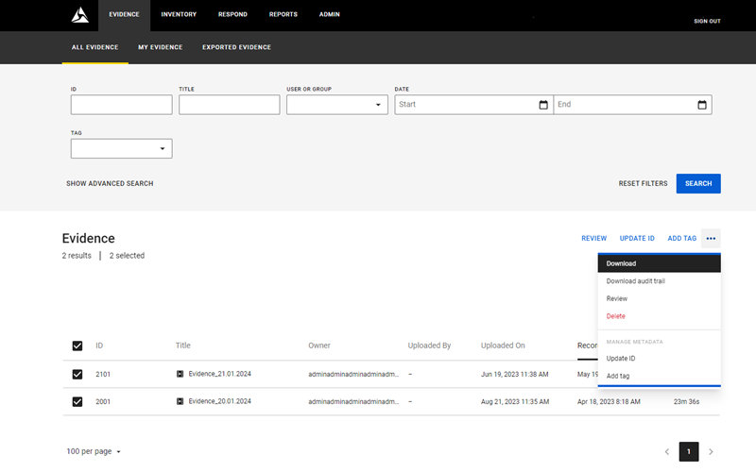Image resolution: width=756 pixels, height=472 pixels.
Task: Sort by the Title column header
Action: coord(183,346)
